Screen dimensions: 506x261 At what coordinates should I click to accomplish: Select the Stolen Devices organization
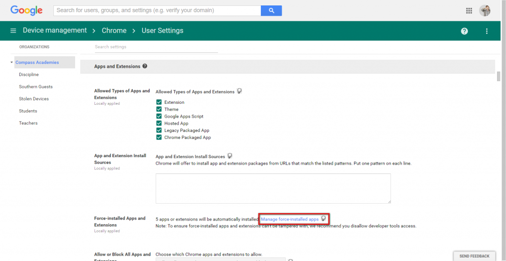tap(34, 99)
